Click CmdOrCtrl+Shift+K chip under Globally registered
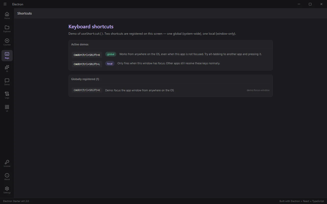 (87, 90)
